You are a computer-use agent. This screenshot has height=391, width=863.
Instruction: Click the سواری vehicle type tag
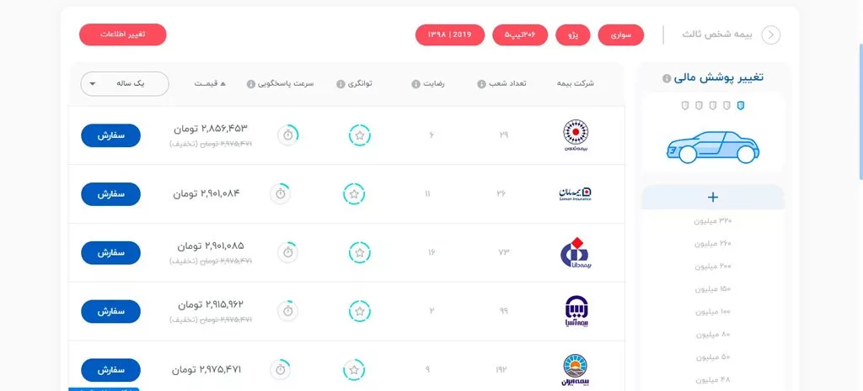(x=620, y=34)
